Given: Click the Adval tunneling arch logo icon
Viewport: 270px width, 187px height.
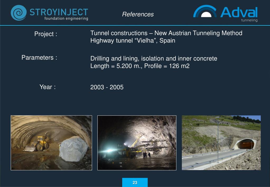Looking at the screenshot, I should click(x=205, y=11).
